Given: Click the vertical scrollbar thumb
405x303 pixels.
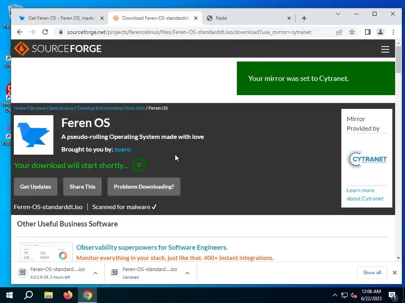Looking at the screenshot, I should pyautogui.click(x=398, y=60).
